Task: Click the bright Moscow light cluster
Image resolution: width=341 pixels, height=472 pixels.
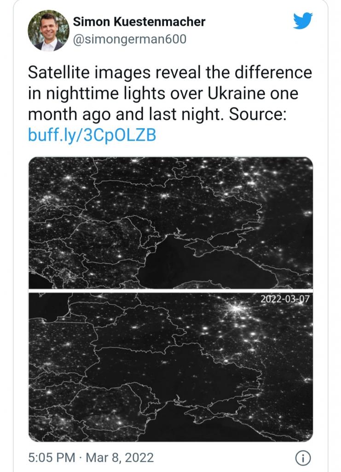Action: (x=237, y=308)
